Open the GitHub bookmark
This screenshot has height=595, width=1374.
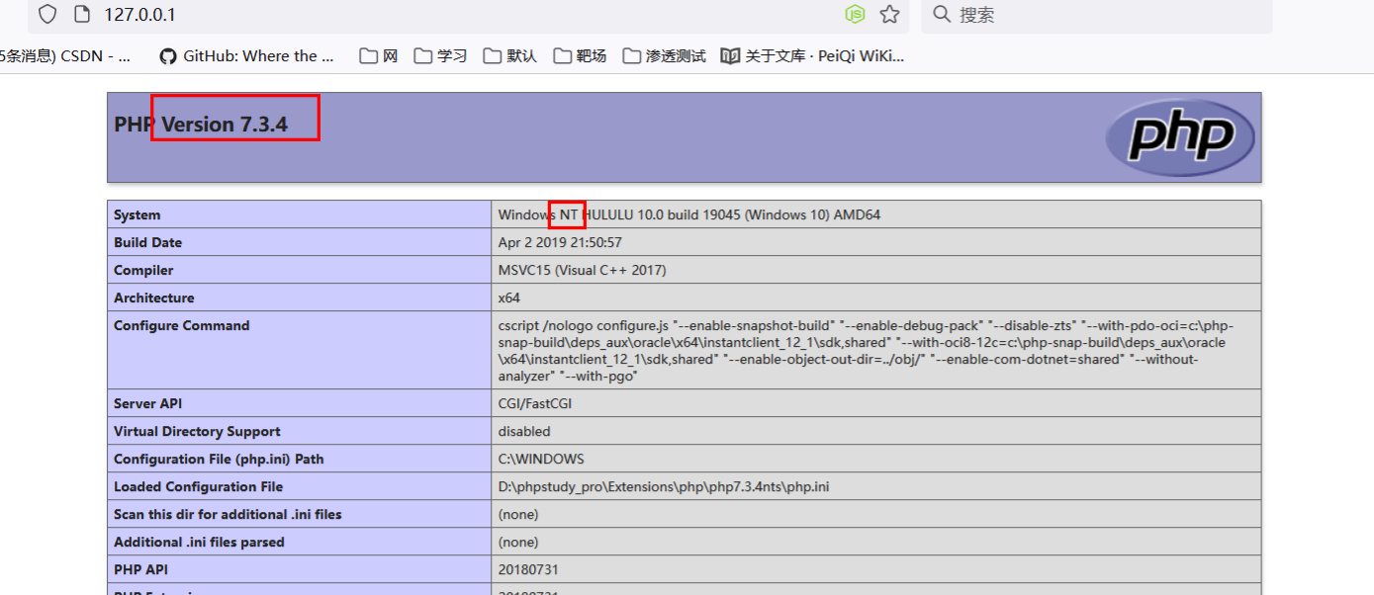tap(245, 55)
